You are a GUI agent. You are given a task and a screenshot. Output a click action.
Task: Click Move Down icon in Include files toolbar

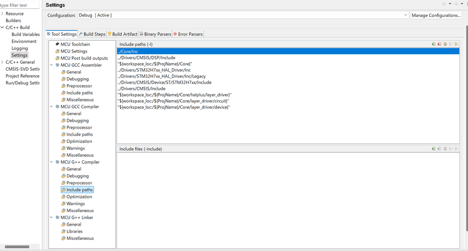(456, 148)
